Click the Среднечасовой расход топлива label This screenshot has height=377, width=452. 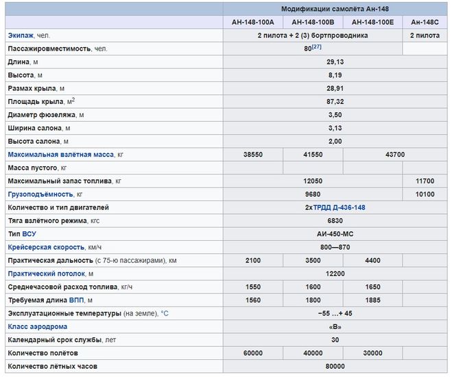(70, 287)
